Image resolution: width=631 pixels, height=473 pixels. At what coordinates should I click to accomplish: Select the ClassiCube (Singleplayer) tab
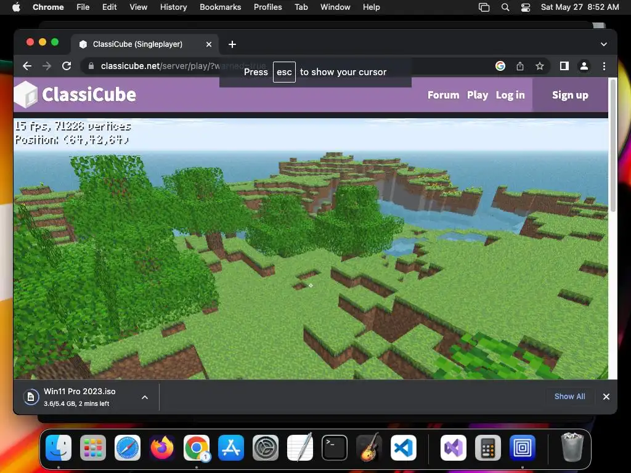[145, 44]
